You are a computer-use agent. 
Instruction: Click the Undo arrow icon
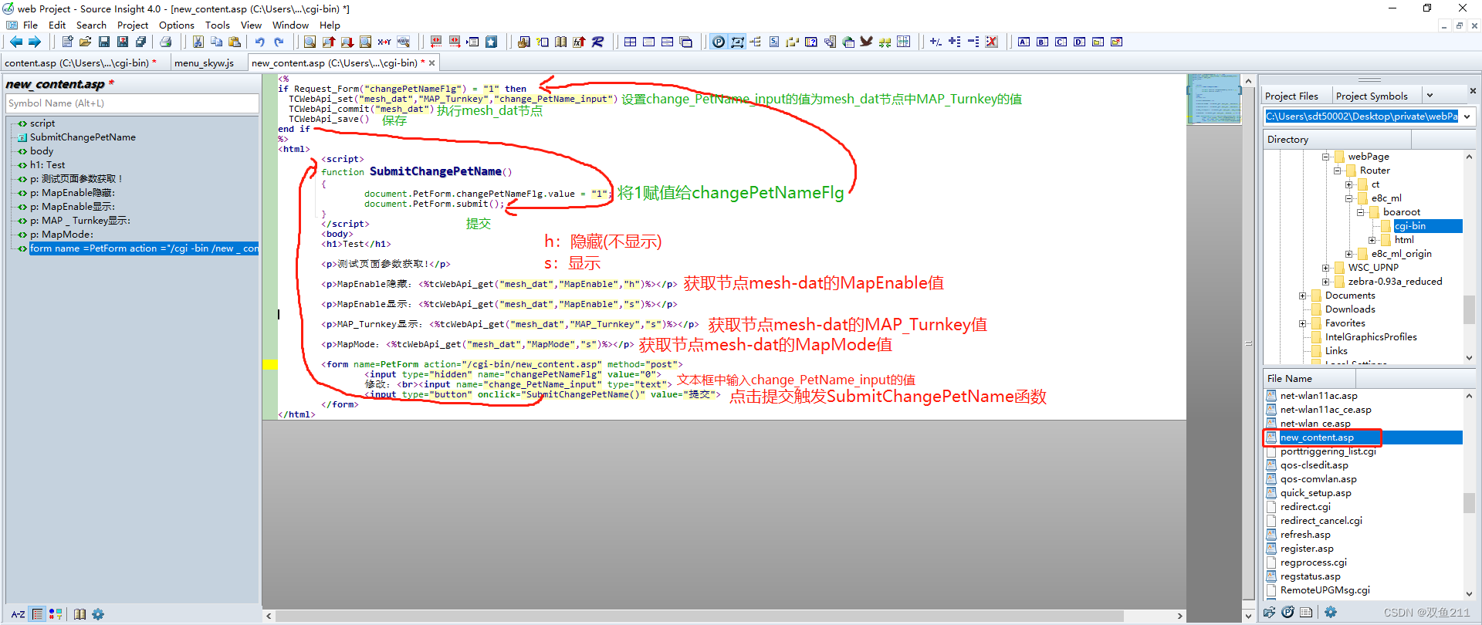click(260, 42)
